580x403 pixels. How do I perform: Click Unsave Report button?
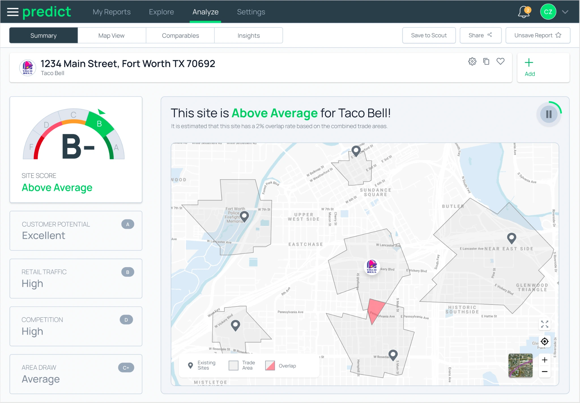[x=538, y=35]
